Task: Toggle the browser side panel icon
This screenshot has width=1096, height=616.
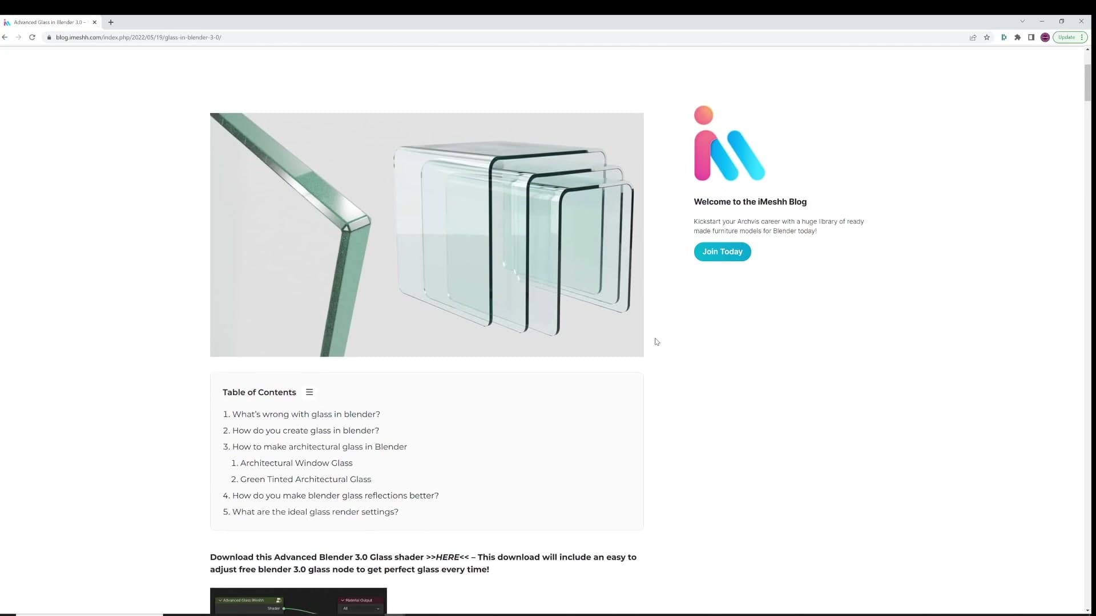Action: pyautogui.click(x=1031, y=37)
